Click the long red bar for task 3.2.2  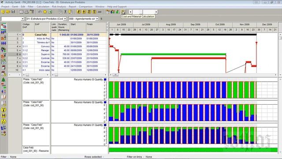coord(189,58)
